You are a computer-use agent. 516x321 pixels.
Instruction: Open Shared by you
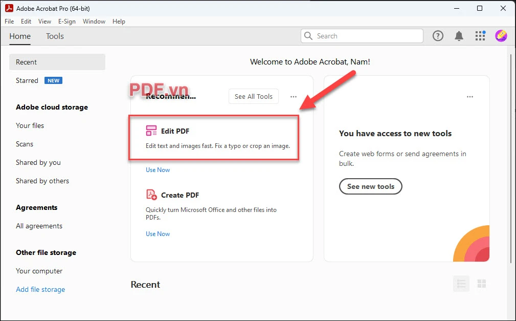click(38, 162)
